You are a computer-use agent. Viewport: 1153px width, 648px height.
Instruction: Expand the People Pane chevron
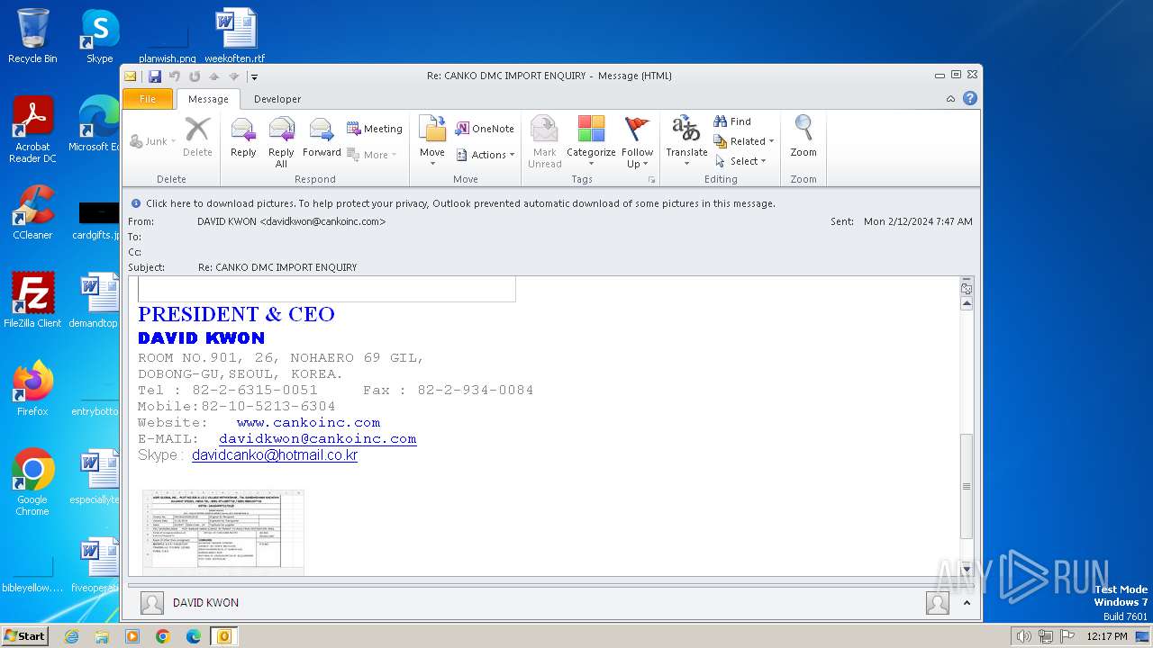(x=967, y=603)
